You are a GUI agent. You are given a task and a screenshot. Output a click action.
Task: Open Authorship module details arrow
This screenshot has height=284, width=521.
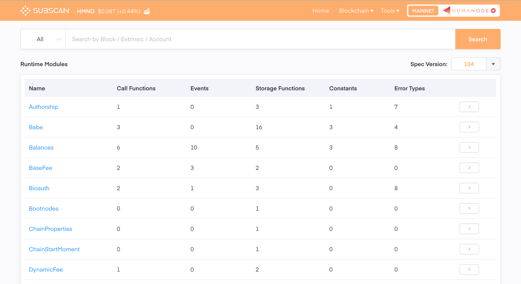(469, 107)
